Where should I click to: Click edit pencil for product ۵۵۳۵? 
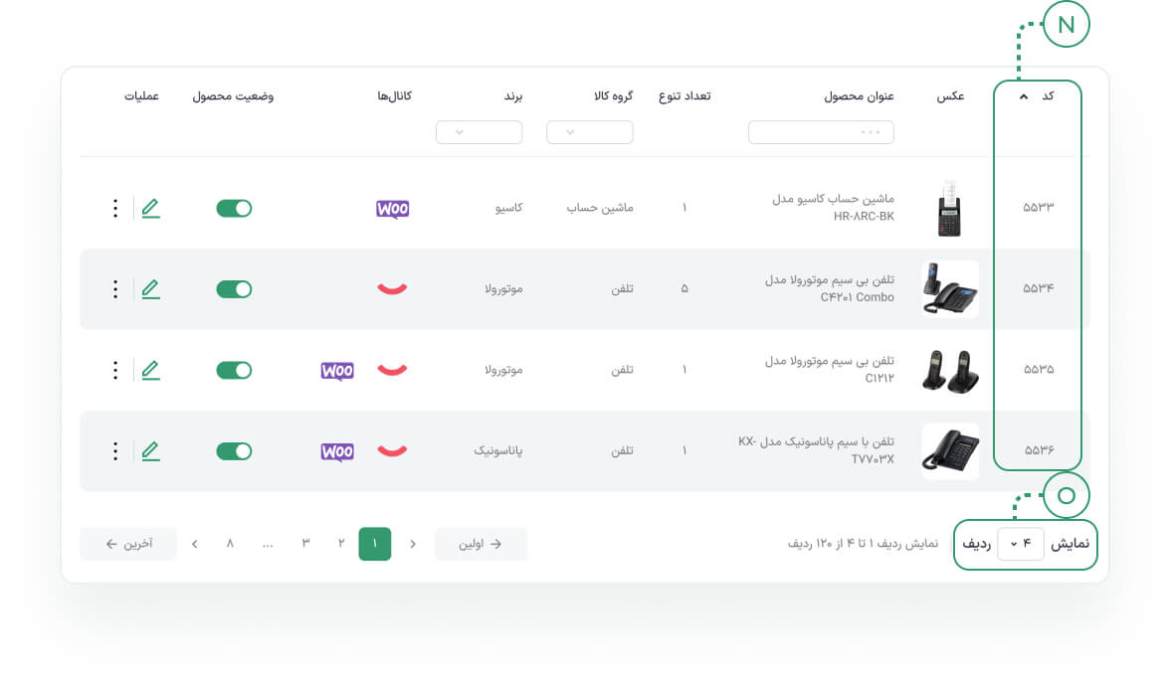click(x=151, y=370)
